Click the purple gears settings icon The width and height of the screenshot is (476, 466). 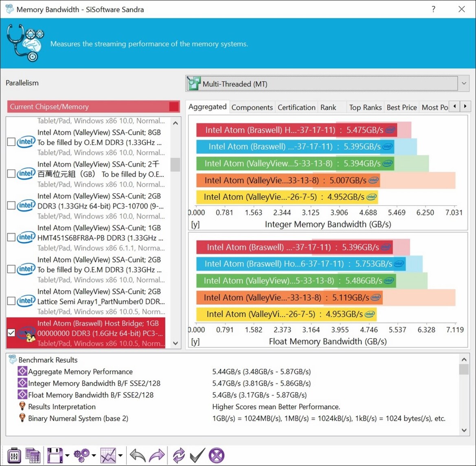82,455
